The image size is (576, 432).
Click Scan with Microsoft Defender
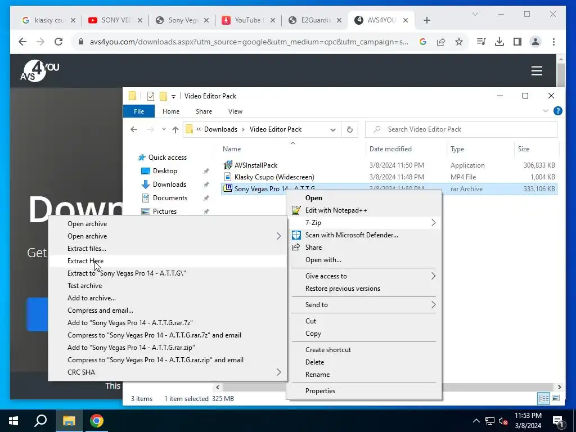(352, 235)
